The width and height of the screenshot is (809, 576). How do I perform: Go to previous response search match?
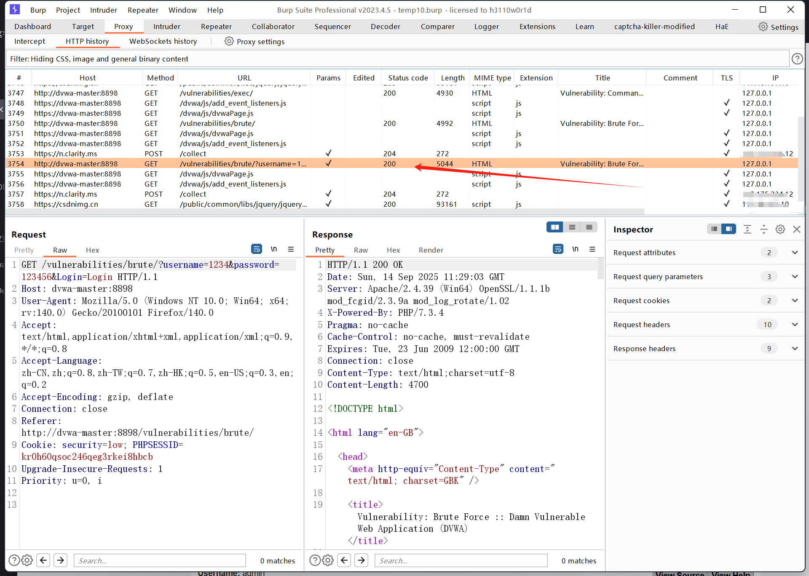[344, 560]
